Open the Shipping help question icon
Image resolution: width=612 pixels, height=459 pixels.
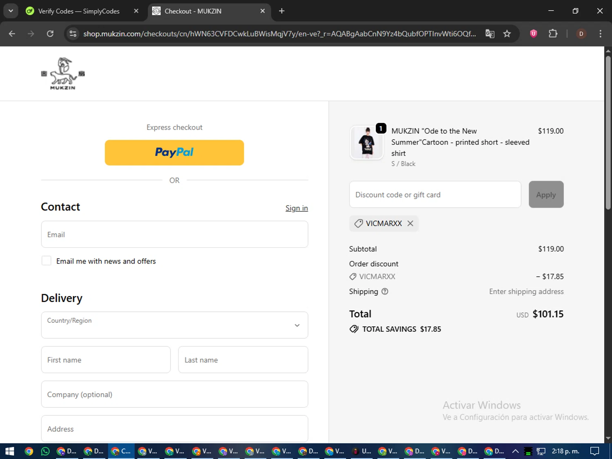[x=385, y=291]
